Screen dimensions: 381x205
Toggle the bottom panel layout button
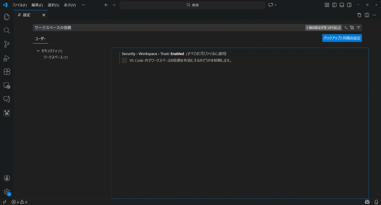tap(342, 5)
